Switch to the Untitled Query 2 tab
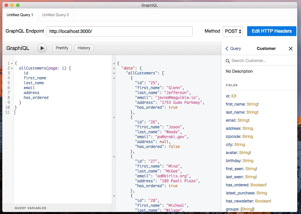This screenshot has width=301, height=214. pos(55,15)
